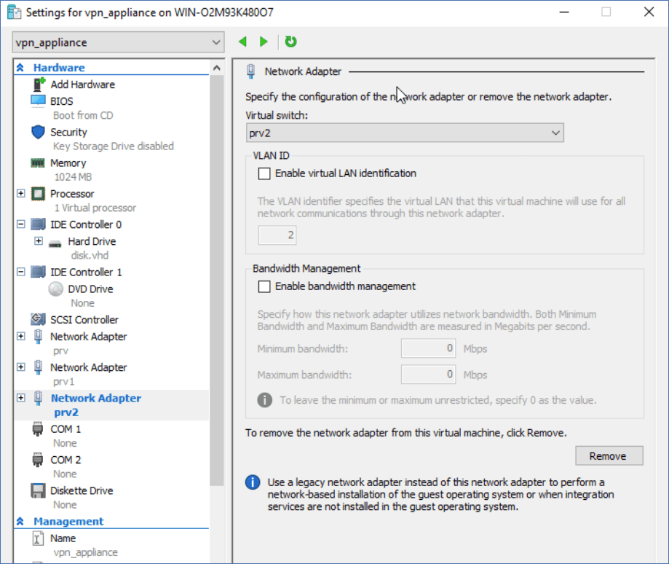This screenshot has width=669, height=564.
Task: Click the Remove button
Action: (609, 456)
